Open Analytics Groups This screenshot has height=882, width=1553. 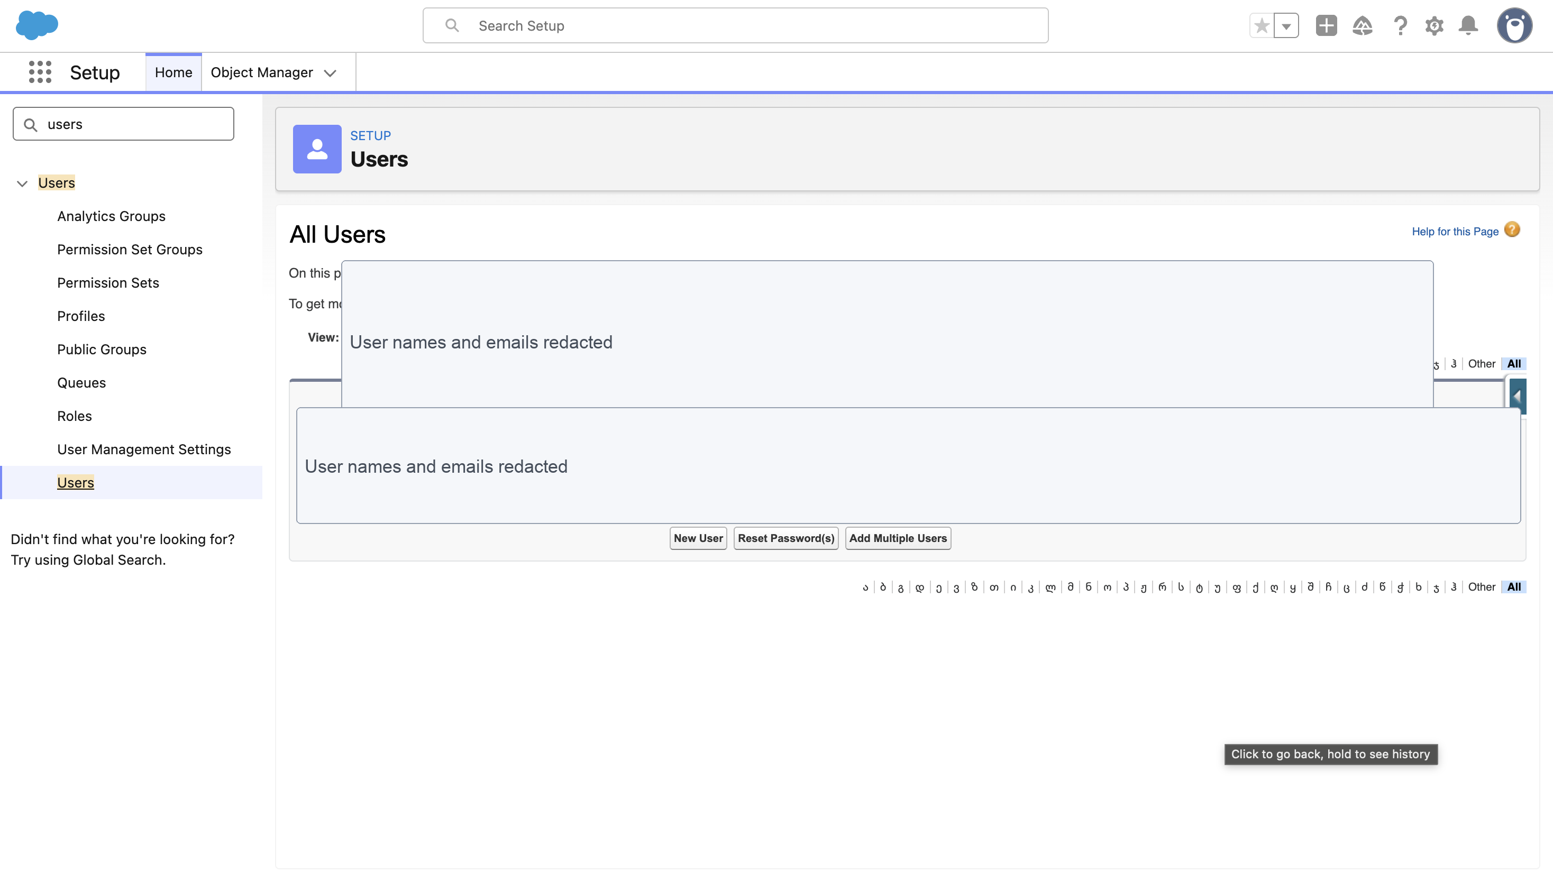tap(111, 216)
